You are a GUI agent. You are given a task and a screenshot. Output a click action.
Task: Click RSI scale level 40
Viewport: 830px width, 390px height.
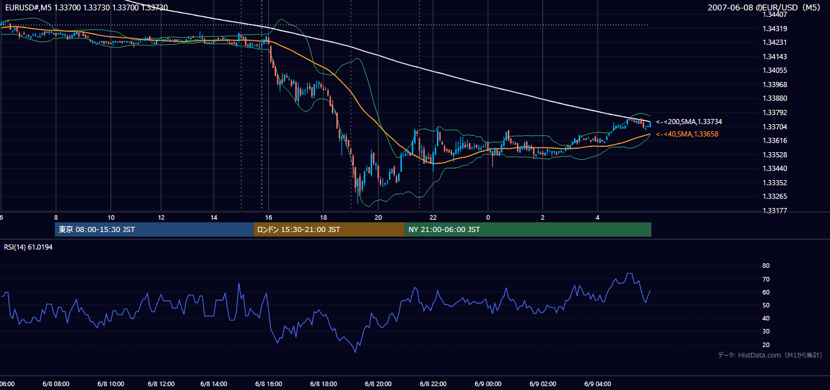[766, 318]
